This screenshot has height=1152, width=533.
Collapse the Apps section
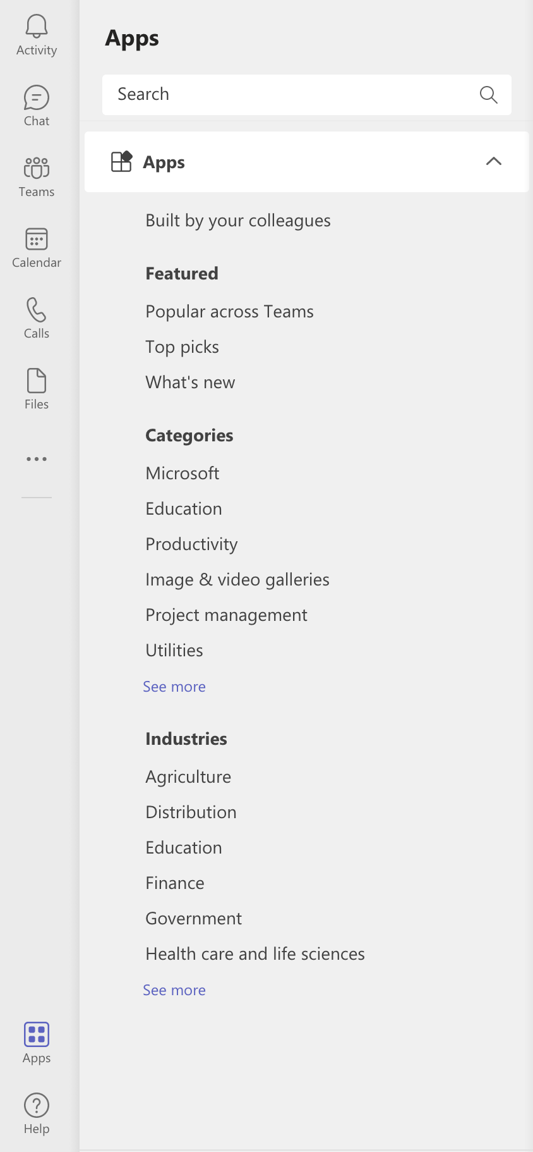[493, 162]
